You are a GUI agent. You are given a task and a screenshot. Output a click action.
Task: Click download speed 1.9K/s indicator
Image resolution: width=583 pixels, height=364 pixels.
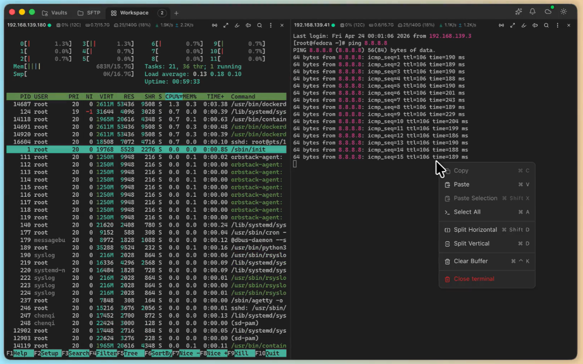164,25
